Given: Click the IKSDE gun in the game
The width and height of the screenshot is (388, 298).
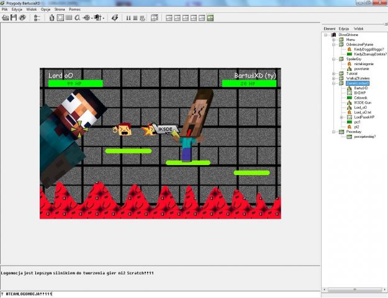Looking at the screenshot, I should click(165, 130).
